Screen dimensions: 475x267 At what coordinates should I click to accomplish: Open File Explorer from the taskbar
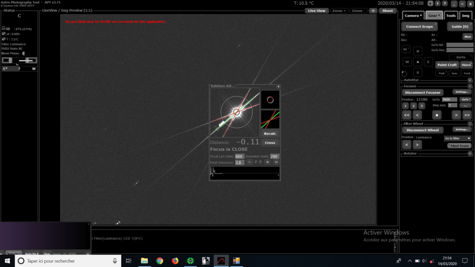pyautogui.click(x=144, y=261)
